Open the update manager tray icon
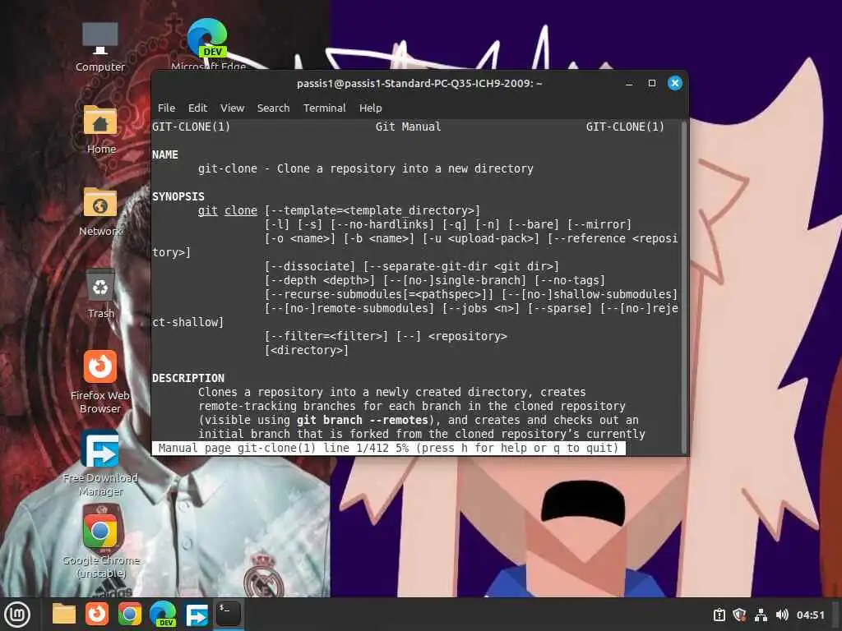Image resolution: width=842 pixels, height=631 pixels. point(719,615)
